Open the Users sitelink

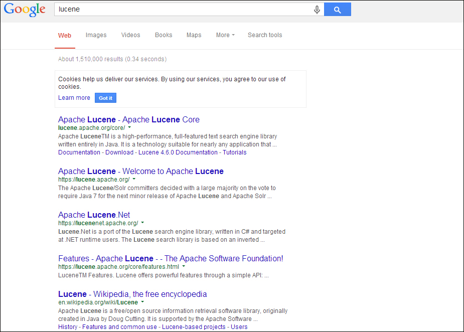click(239, 327)
